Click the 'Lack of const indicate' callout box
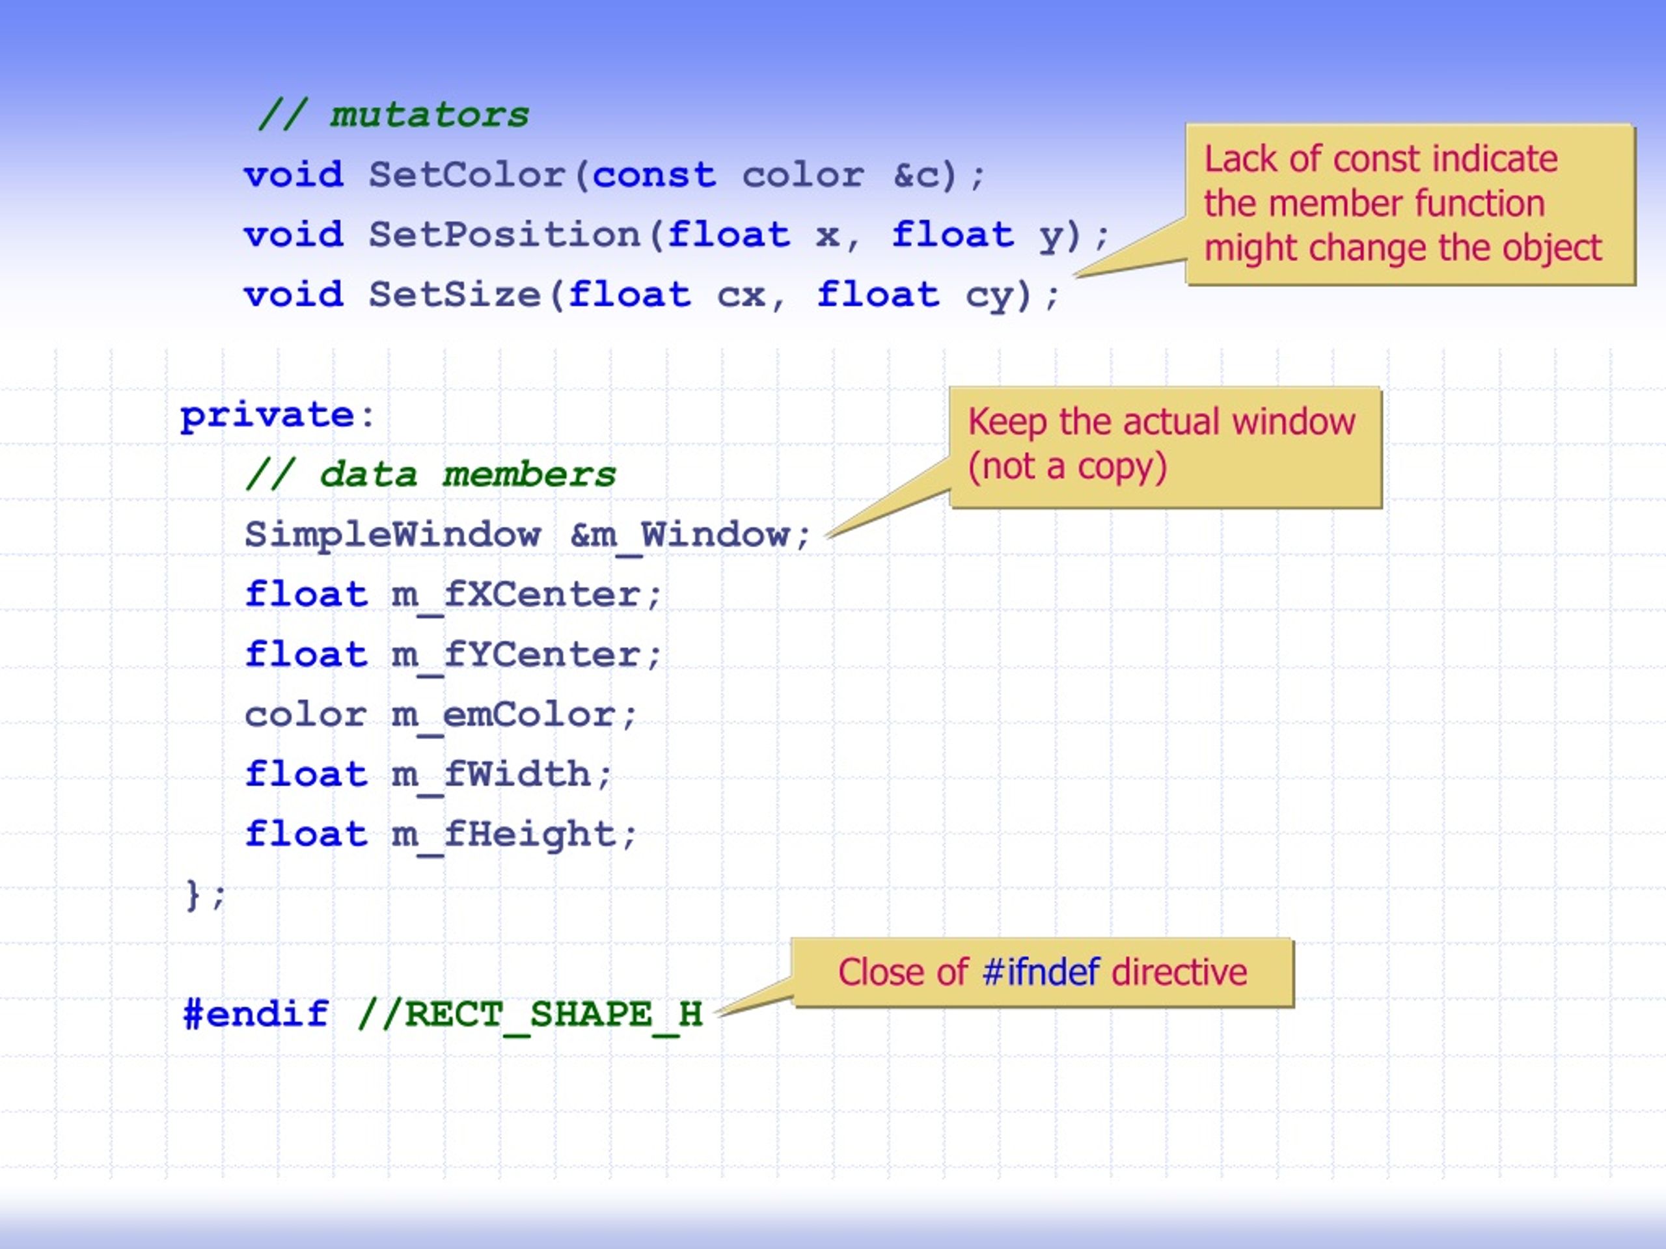The height and width of the screenshot is (1249, 1666). (x=1410, y=204)
